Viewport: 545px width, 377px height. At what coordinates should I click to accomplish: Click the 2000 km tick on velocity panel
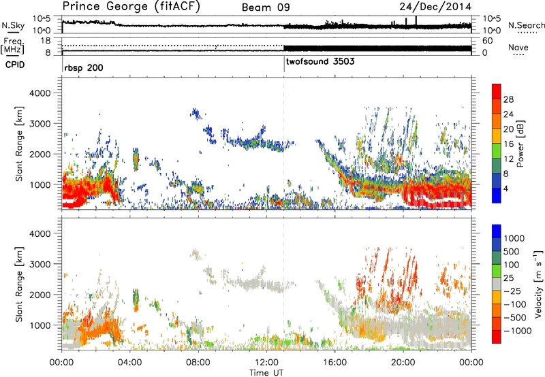[40, 295]
